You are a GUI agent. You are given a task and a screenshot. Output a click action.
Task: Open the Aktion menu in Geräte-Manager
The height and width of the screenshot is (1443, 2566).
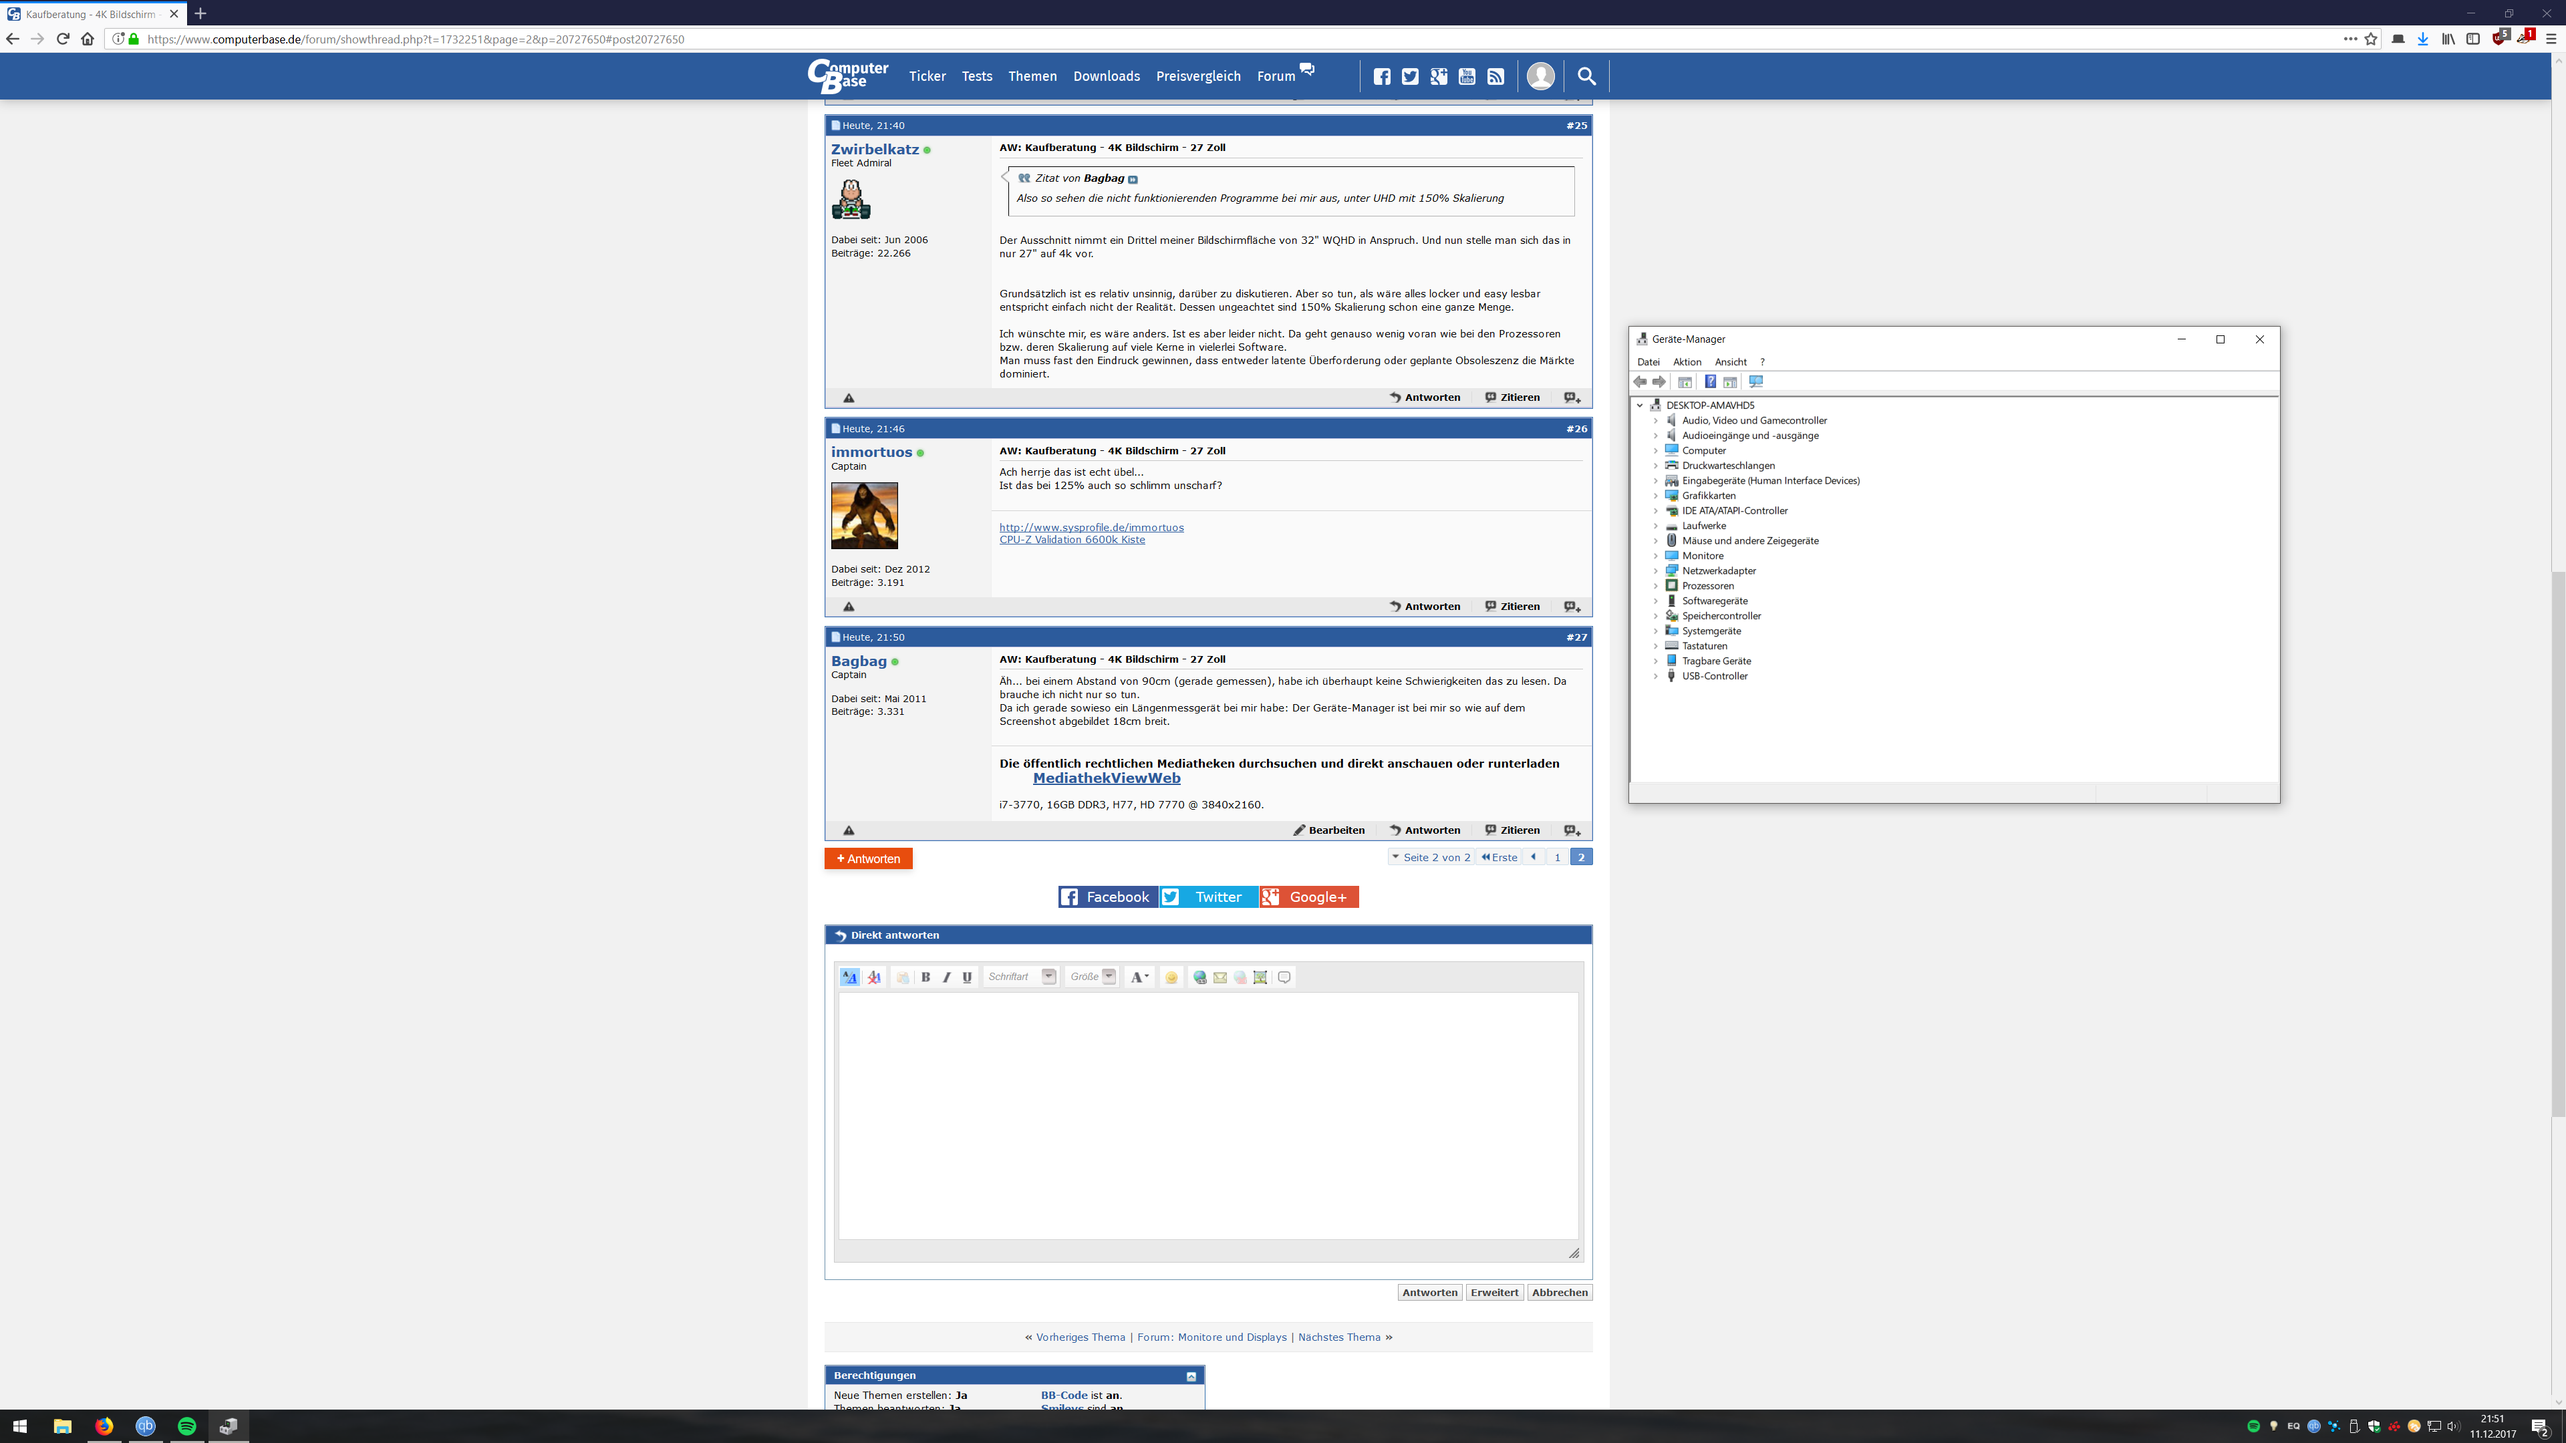1687,361
